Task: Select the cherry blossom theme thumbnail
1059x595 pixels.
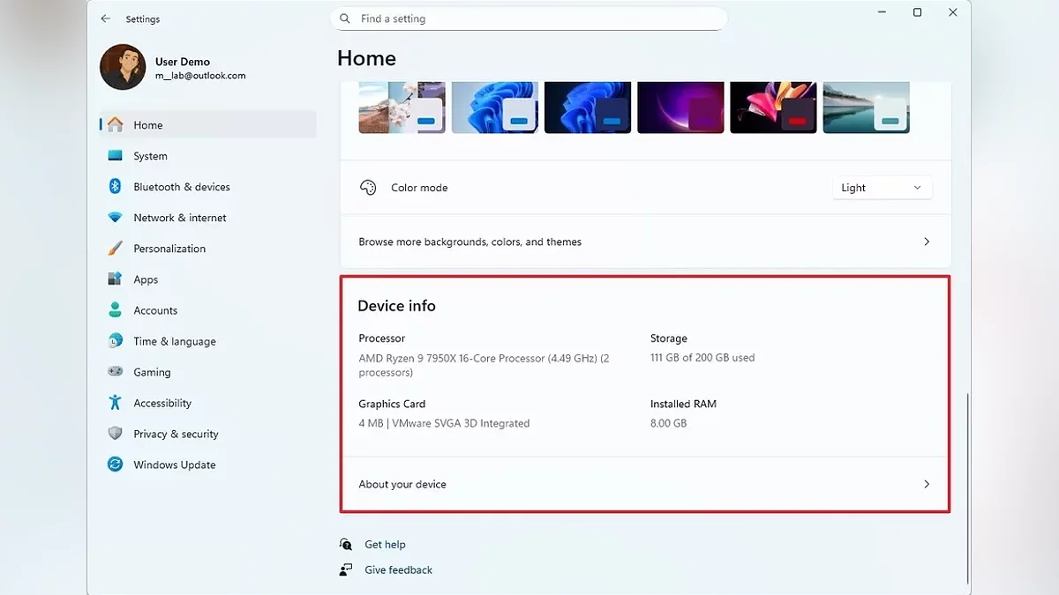Action: 402,108
